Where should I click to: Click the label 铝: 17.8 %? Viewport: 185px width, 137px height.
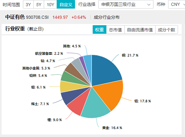[142, 101]
